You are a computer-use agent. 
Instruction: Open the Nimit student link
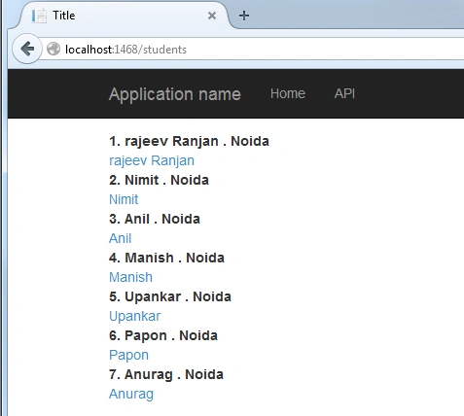pyautogui.click(x=124, y=199)
